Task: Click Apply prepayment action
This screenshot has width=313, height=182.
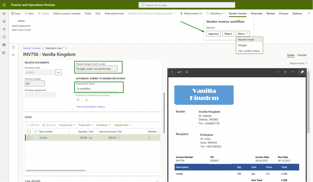Action: (21, 26)
